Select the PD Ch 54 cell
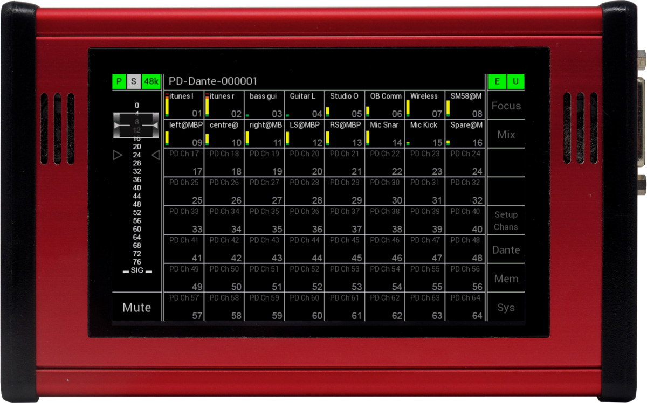The image size is (647, 403). [385, 278]
